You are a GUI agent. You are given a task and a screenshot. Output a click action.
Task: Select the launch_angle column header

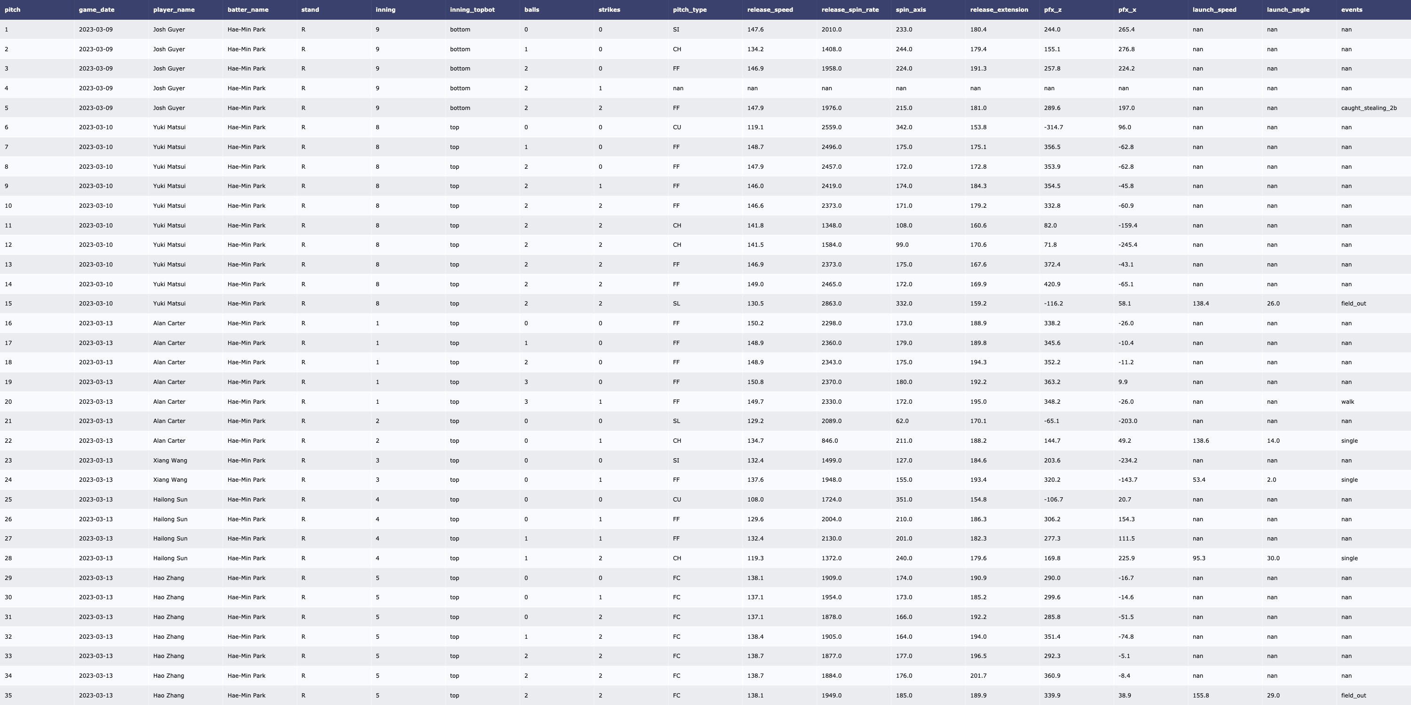click(1288, 10)
